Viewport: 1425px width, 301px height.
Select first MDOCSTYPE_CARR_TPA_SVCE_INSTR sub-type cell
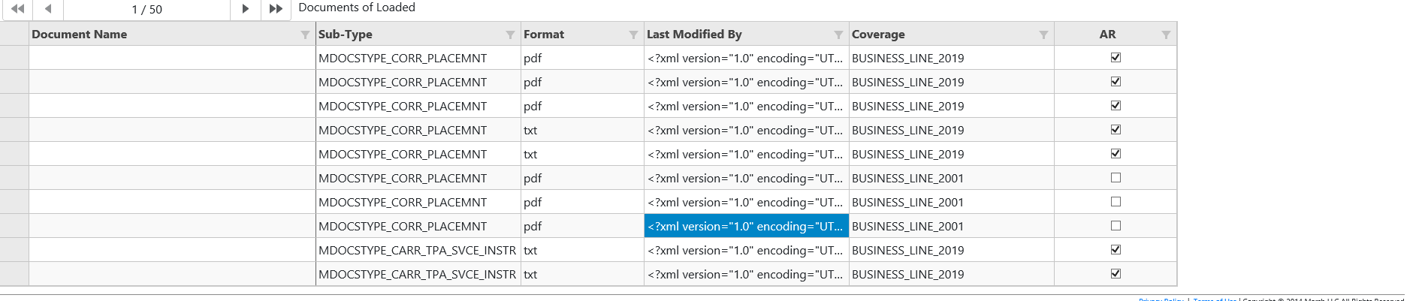(418, 250)
